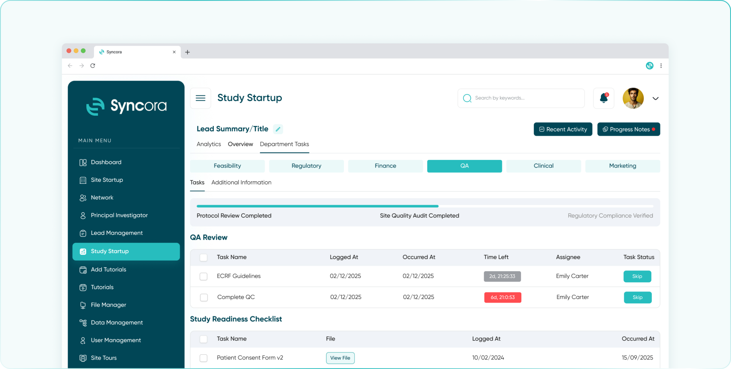Click the user profile avatar
Viewport: 731px width, 369px height.
pos(633,98)
